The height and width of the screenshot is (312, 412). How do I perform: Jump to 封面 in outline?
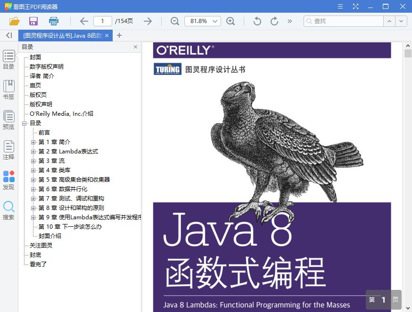[35, 57]
